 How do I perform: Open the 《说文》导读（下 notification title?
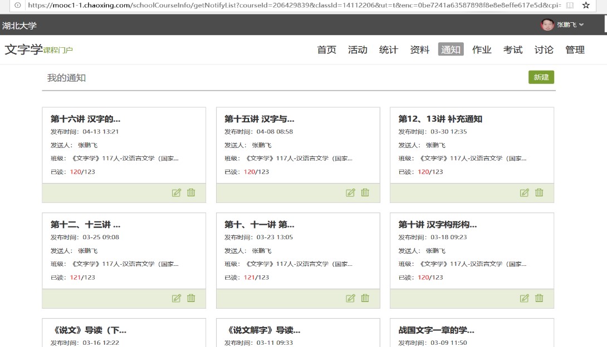[x=89, y=330]
